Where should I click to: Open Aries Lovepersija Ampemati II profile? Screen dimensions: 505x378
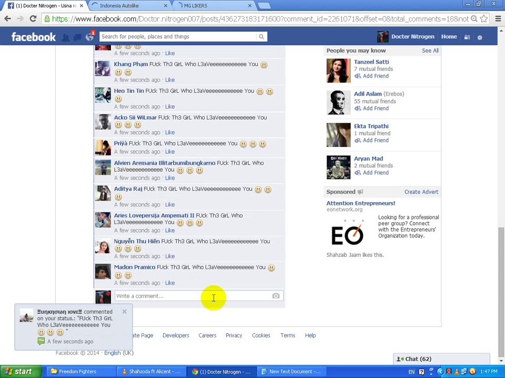[154, 215]
